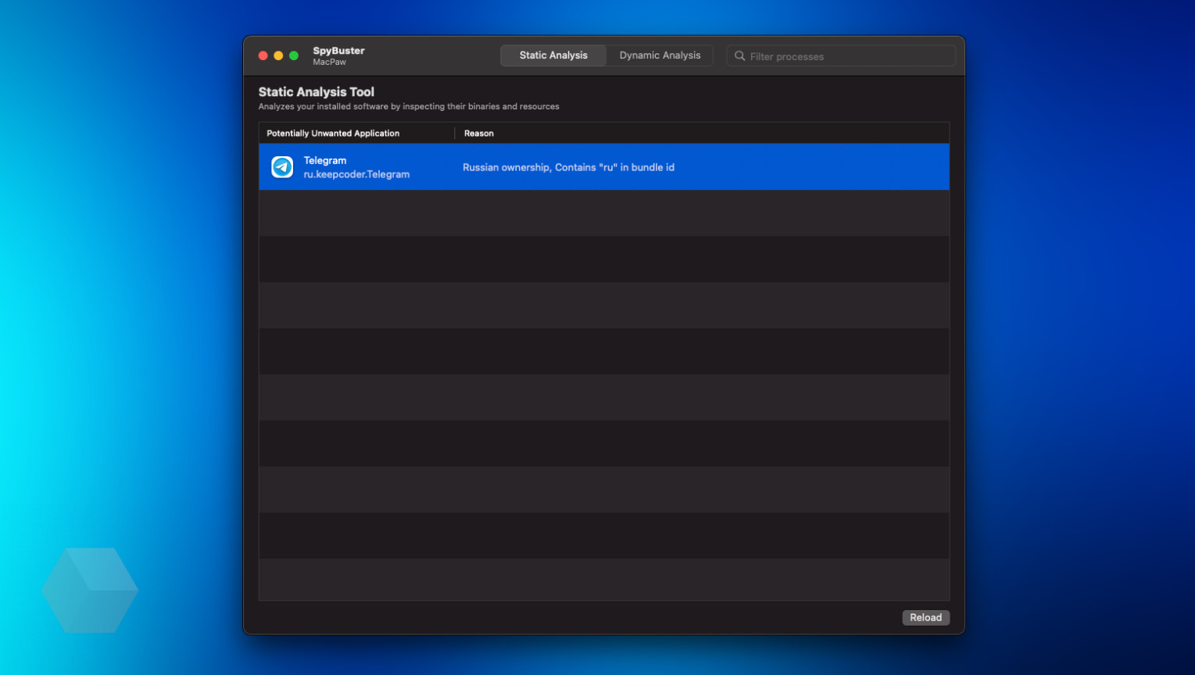Switch to the Static Analysis tab
The height and width of the screenshot is (675, 1195).
(x=553, y=55)
